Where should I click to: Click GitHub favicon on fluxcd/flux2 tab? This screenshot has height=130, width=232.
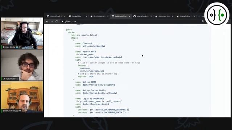pyautogui.click(x=48, y=16)
